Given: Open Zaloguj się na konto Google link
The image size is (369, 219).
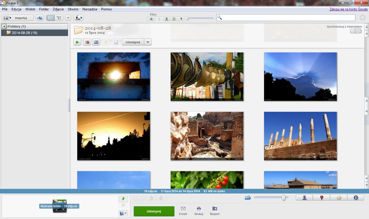Looking at the screenshot, I should tap(349, 9).
